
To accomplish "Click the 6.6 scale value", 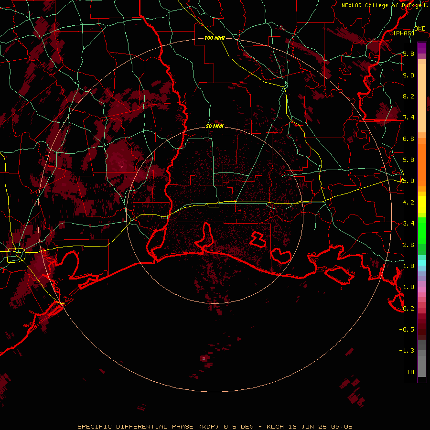I will pos(408,139).
